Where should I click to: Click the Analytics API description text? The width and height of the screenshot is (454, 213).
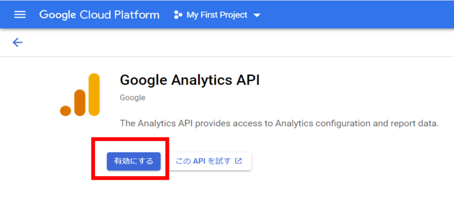pyautogui.click(x=279, y=123)
